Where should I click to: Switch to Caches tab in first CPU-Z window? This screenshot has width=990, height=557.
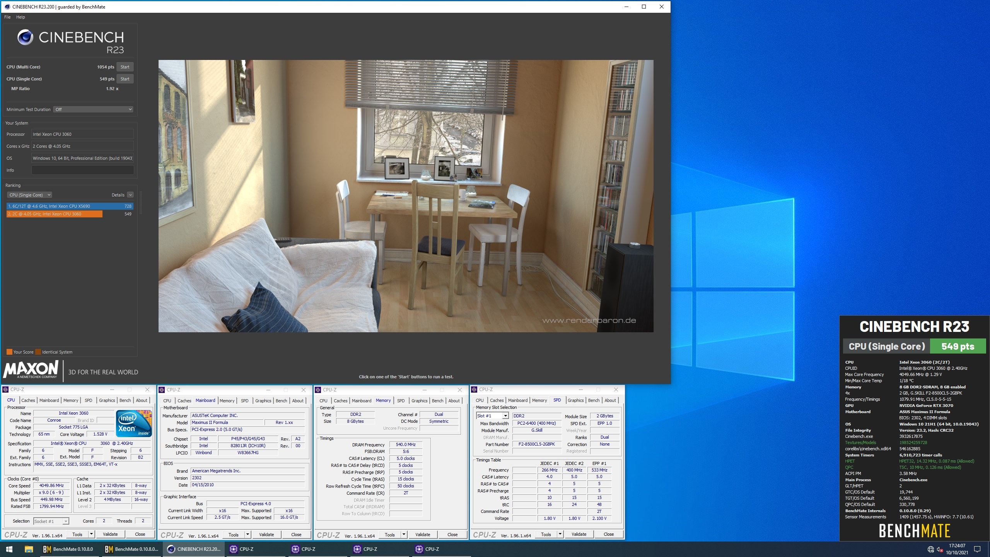tap(28, 400)
